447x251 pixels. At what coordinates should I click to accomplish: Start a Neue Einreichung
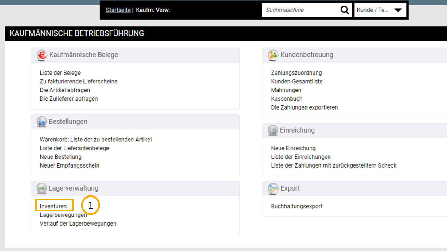[x=293, y=148]
